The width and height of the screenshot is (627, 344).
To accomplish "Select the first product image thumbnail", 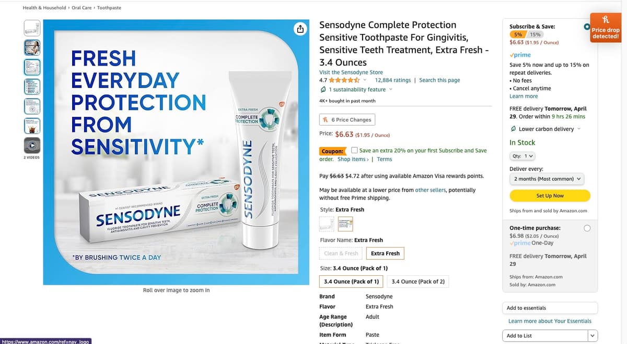I will [x=32, y=28].
